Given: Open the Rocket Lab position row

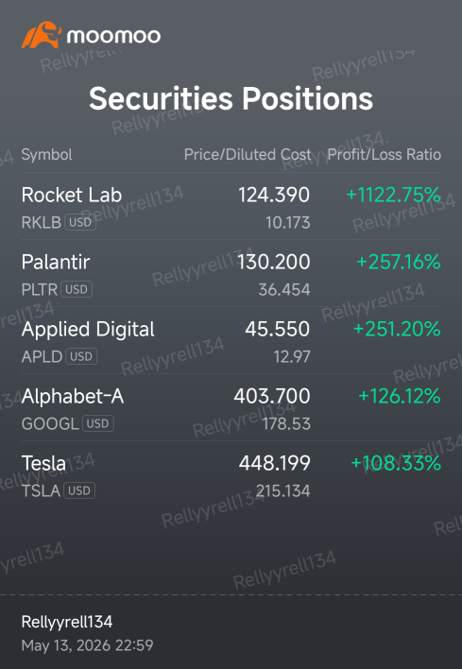Looking at the screenshot, I should click(x=231, y=207).
